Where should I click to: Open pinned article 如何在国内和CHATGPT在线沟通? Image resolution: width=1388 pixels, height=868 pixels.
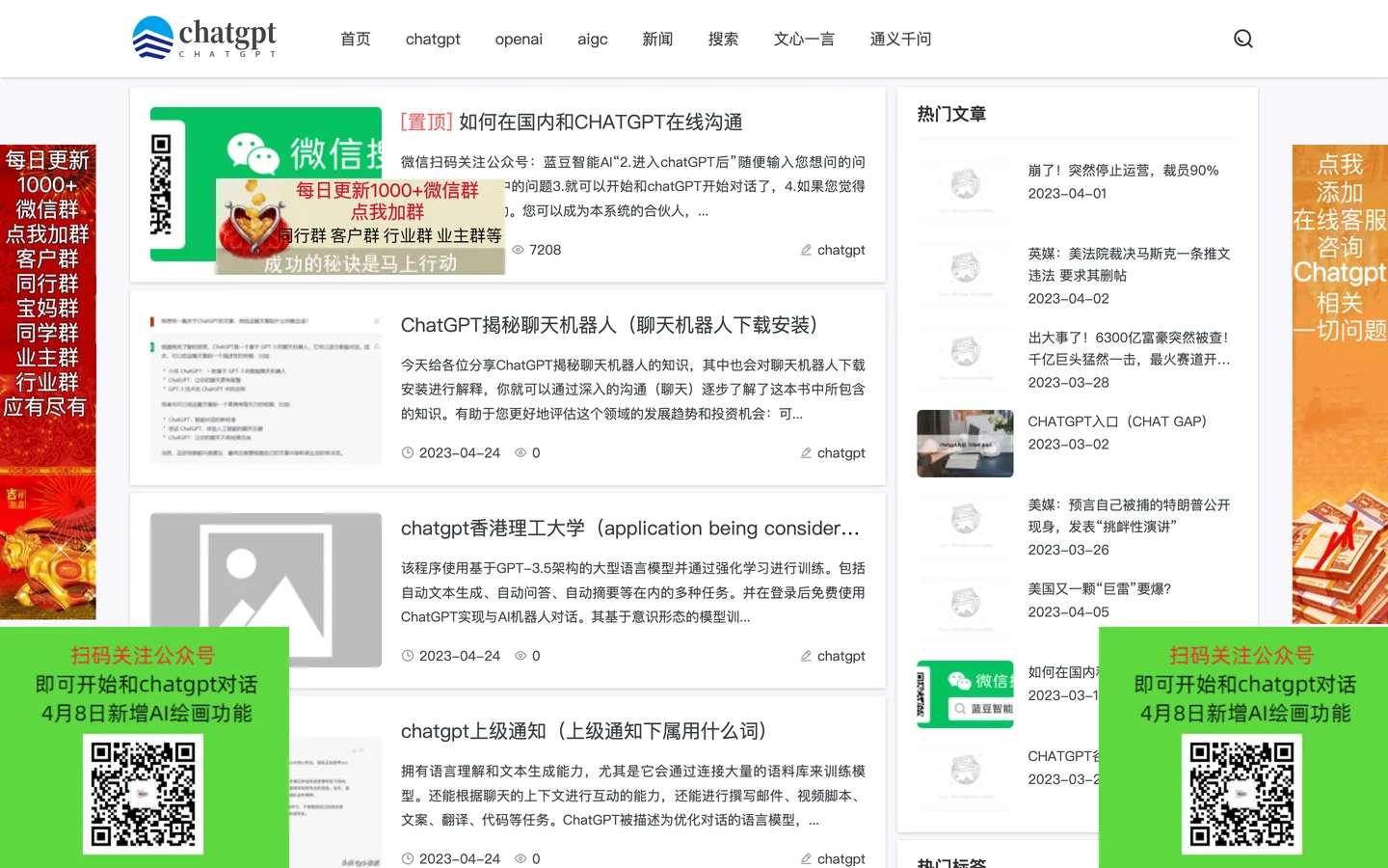click(601, 122)
